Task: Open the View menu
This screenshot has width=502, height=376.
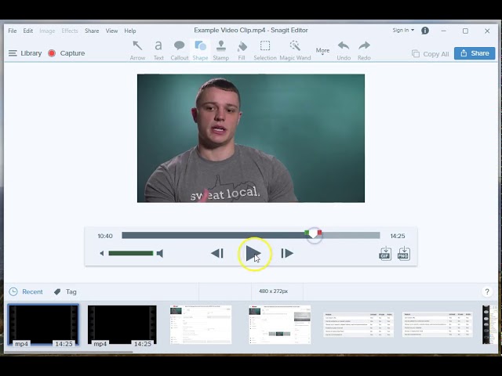Action: pos(111,31)
